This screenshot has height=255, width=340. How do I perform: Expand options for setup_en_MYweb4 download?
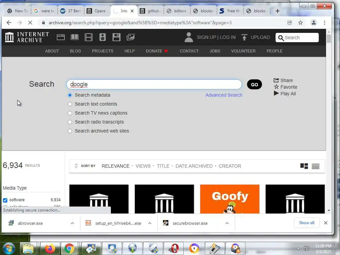(150, 223)
